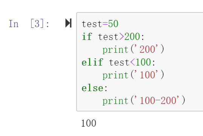Image resolution: width=203 pixels, height=136 pixels.
Task: Click the less-than operator before 100
Action: click(133, 62)
